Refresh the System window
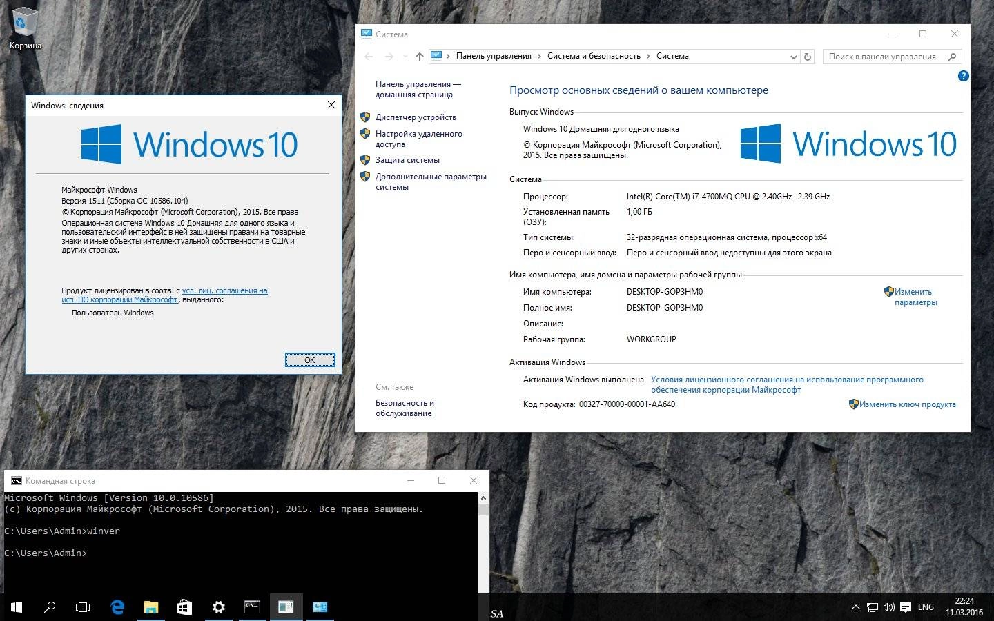Image resolution: width=994 pixels, height=621 pixels. pos(808,57)
